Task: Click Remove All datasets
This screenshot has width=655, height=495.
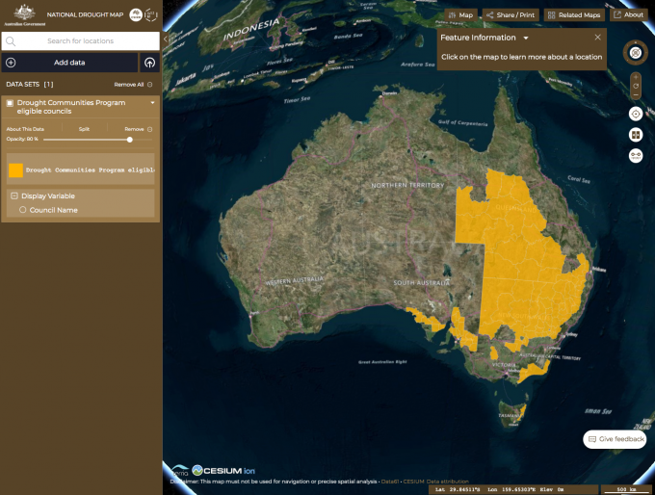Action: [x=133, y=85]
